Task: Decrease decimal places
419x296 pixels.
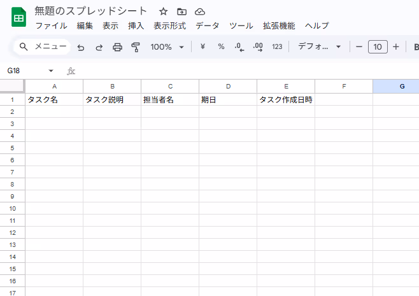Action: click(x=239, y=47)
